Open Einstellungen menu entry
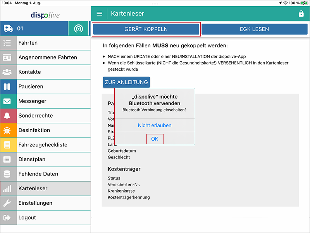Viewport: 310px width, 233px height. (x=45, y=203)
